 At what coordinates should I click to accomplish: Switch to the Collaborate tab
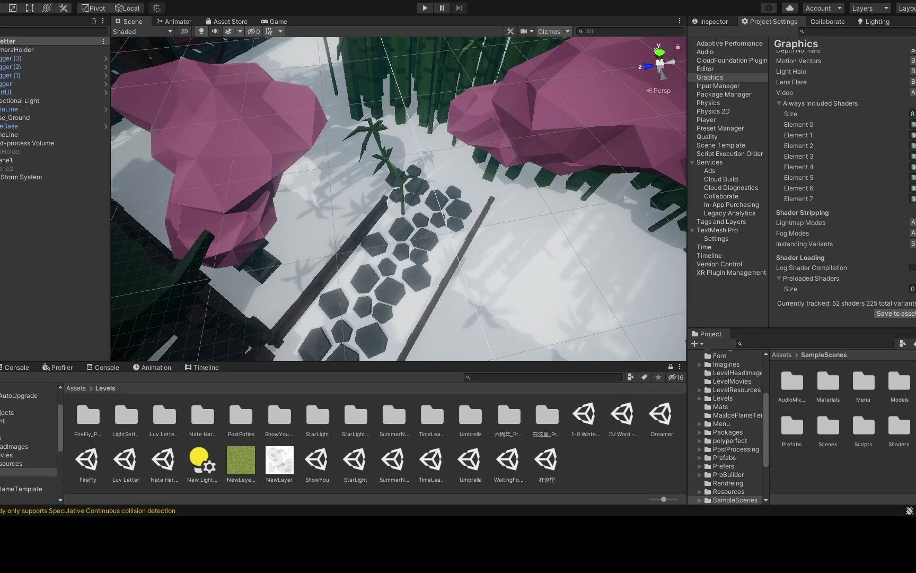click(827, 21)
